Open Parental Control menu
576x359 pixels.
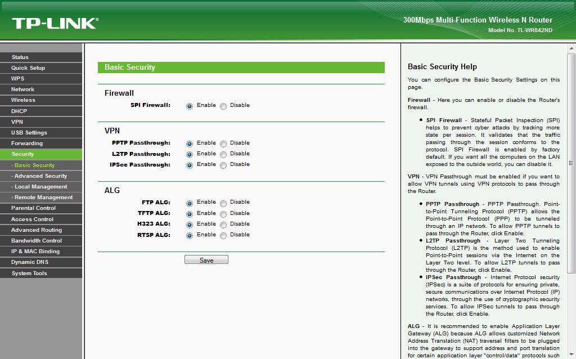pyautogui.click(x=41, y=208)
